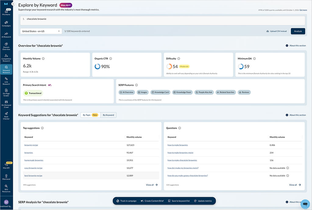Open 'homemade brownies' keyword link
312x210 pixels.
pos(34,160)
